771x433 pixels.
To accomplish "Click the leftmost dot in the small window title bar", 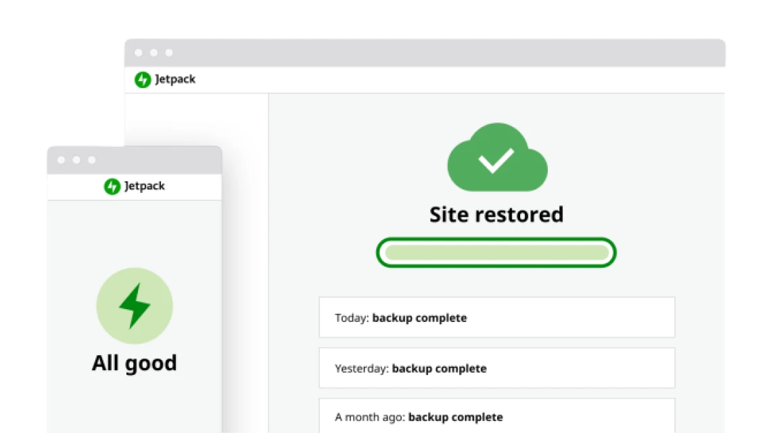I will [x=61, y=160].
